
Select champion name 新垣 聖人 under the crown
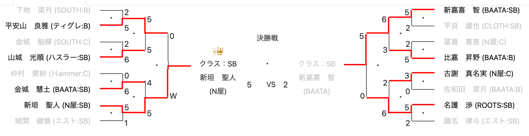218,78
